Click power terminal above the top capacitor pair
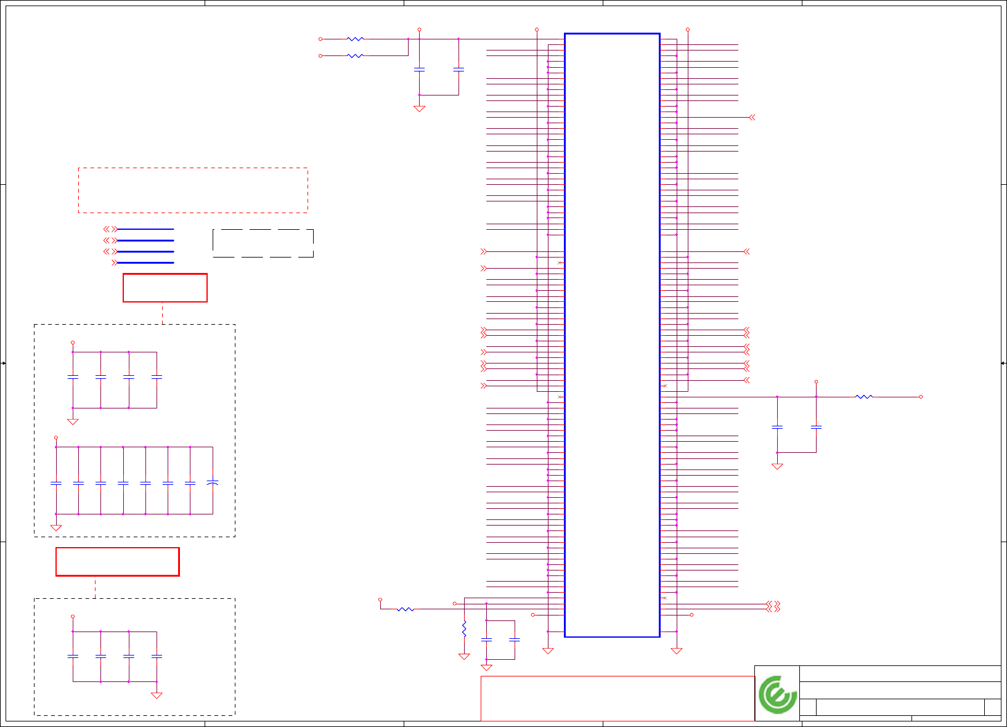Image resolution: width=1007 pixels, height=727 pixels. (x=419, y=30)
